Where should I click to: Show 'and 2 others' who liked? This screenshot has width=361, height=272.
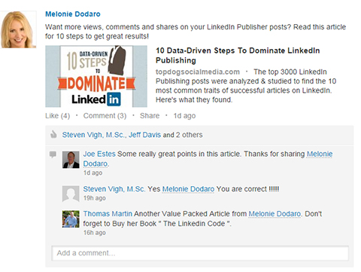(x=183, y=135)
